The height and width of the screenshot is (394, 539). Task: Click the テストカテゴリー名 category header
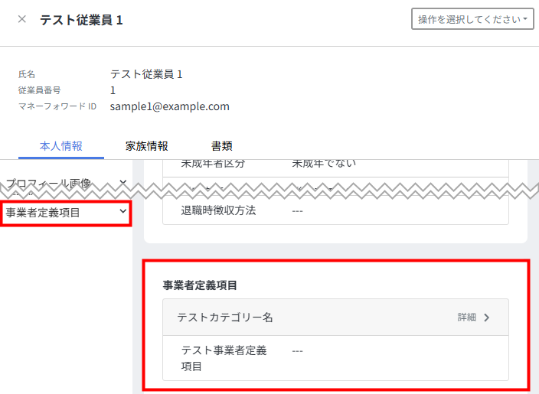pos(225,317)
